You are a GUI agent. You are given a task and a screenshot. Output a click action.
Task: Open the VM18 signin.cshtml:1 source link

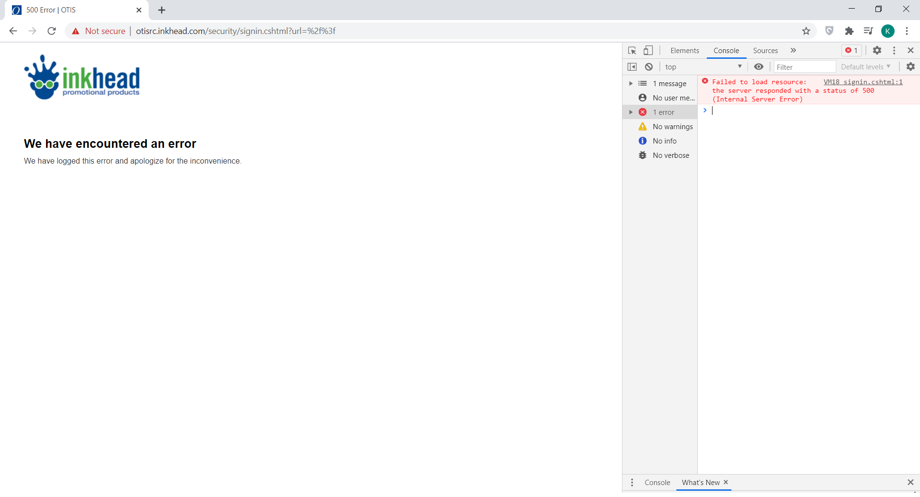pyautogui.click(x=862, y=82)
